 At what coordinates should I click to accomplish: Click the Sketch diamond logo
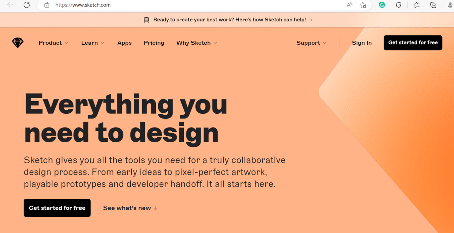coord(18,43)
